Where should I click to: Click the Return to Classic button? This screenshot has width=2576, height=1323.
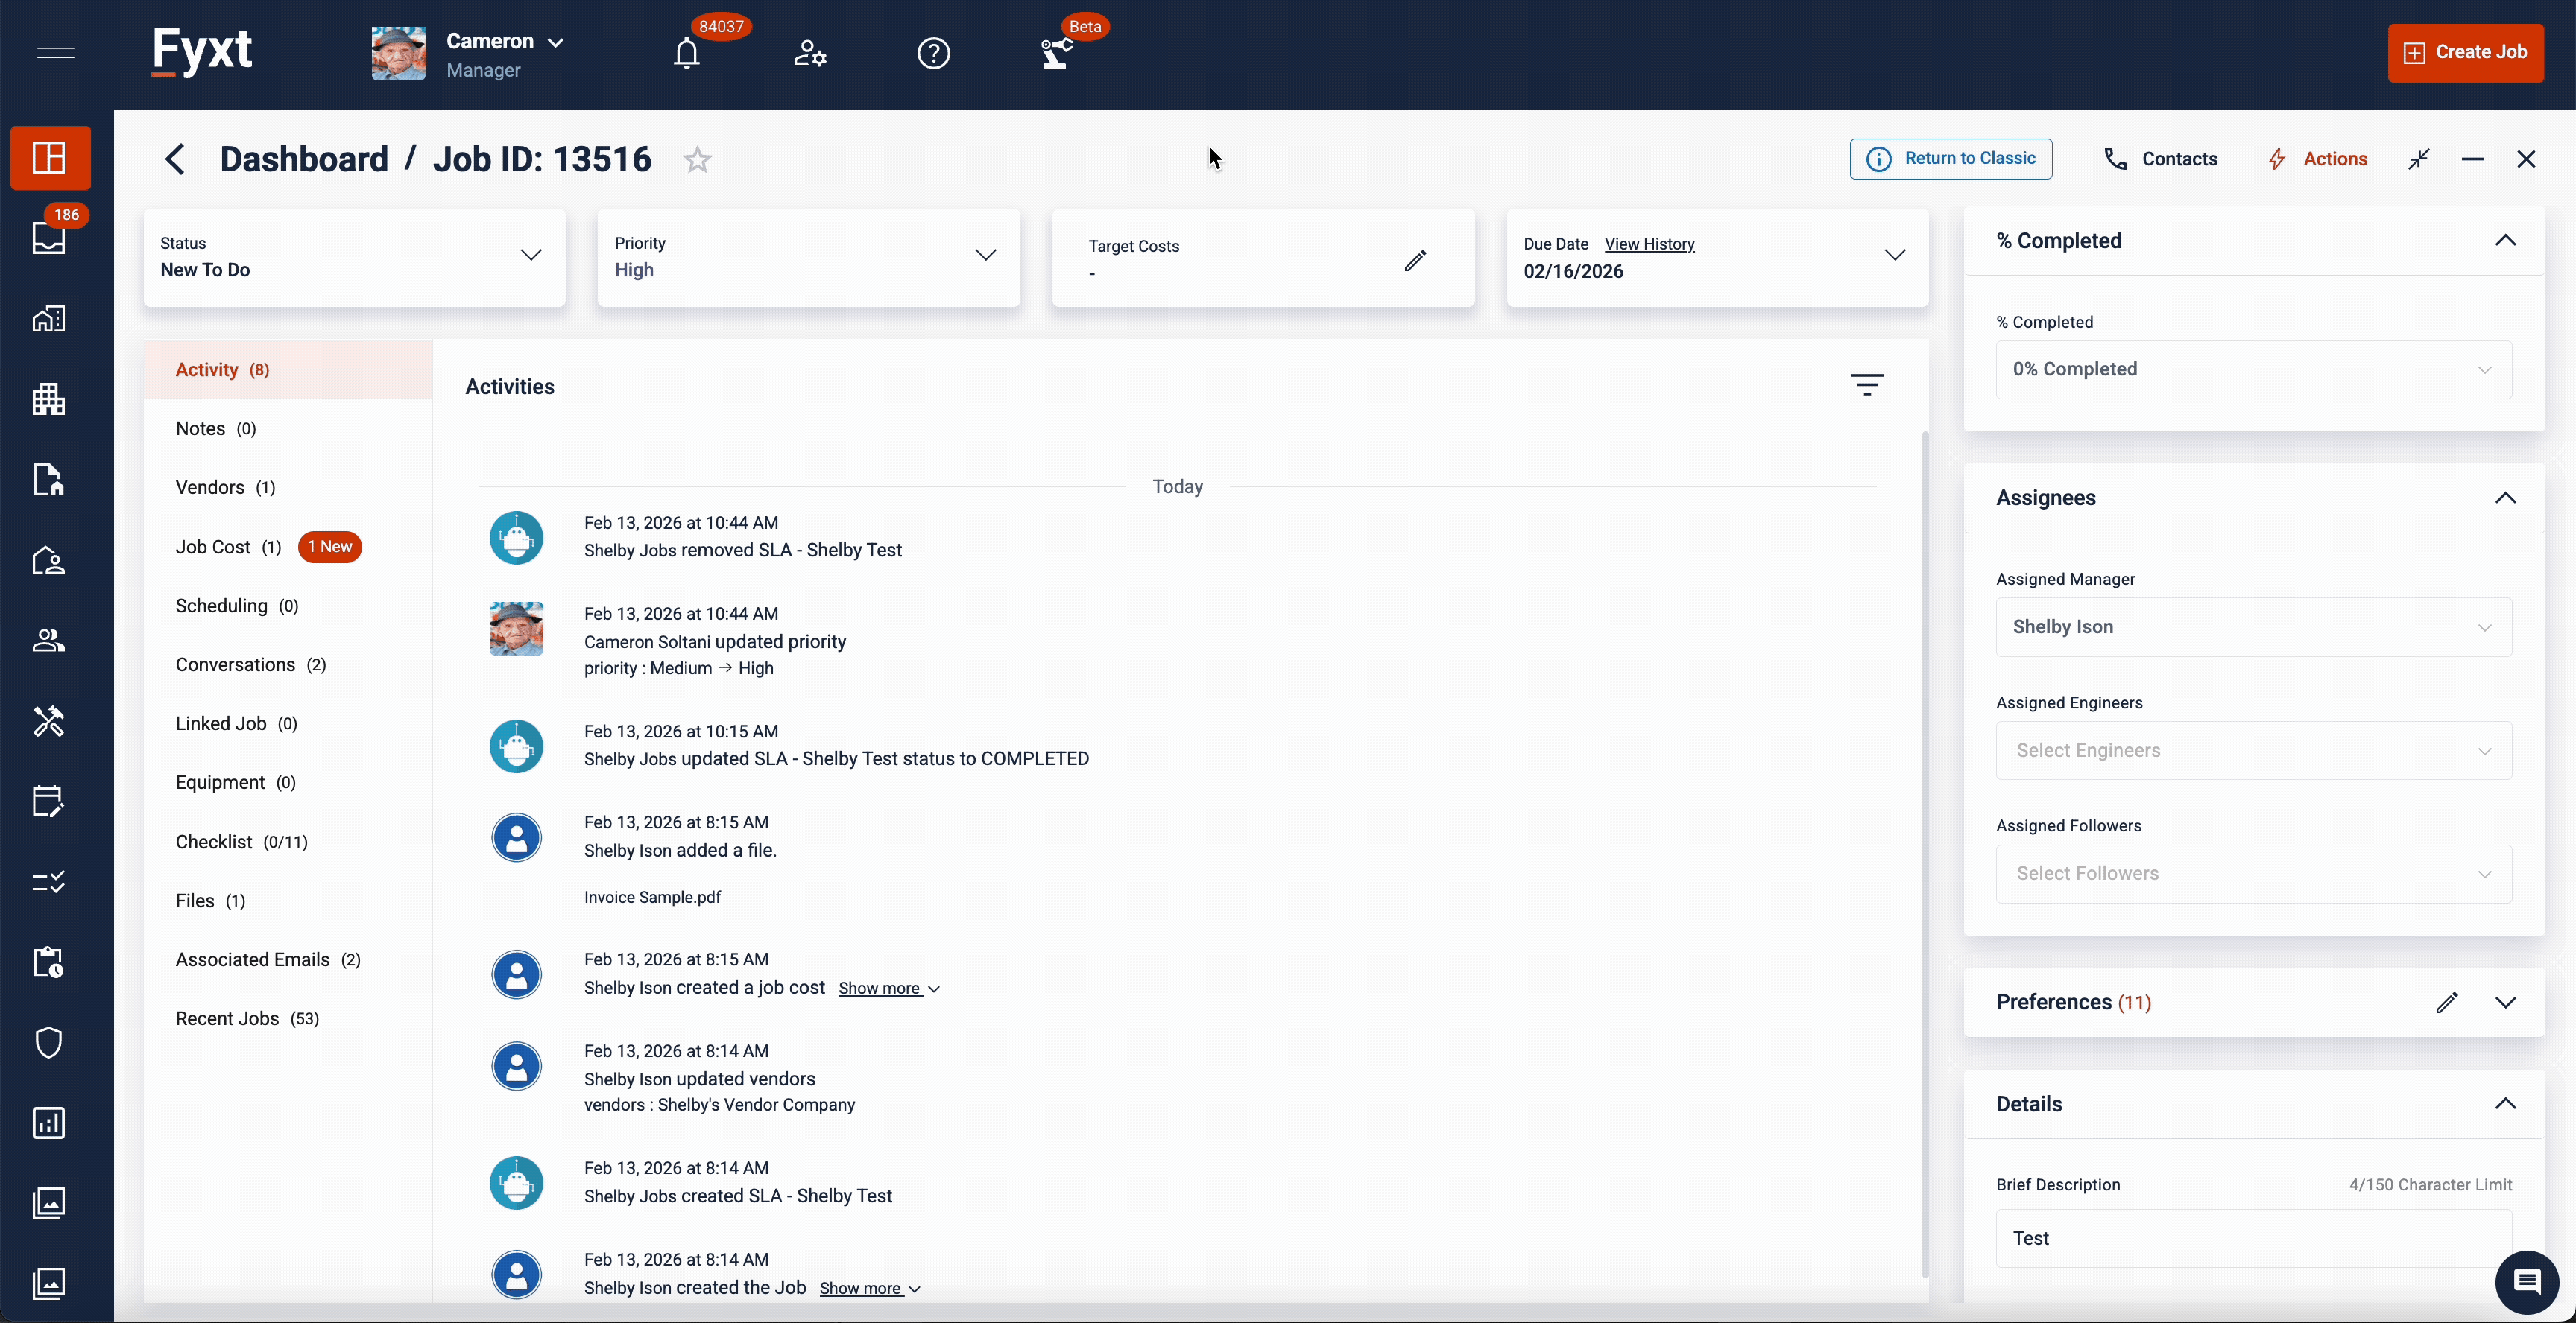(x=1950, y=159)
